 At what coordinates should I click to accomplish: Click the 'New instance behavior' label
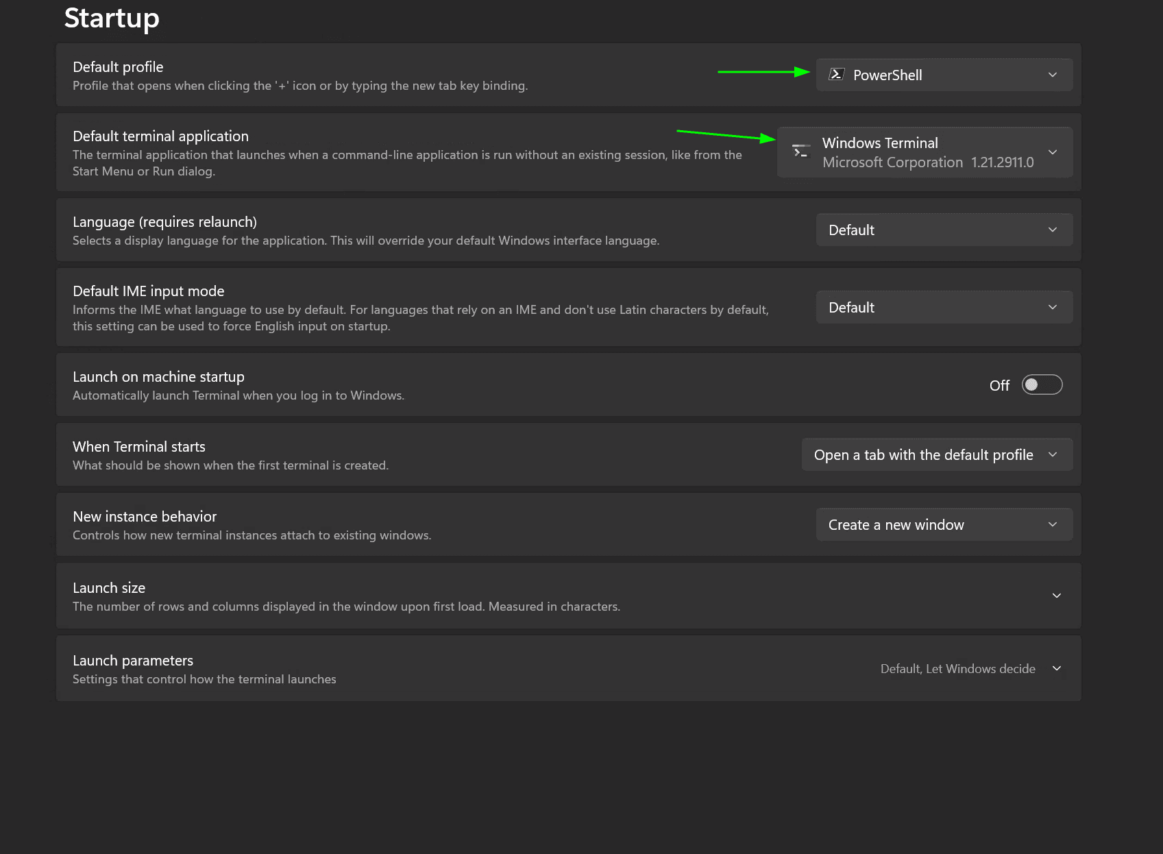[x=145, y=517]
